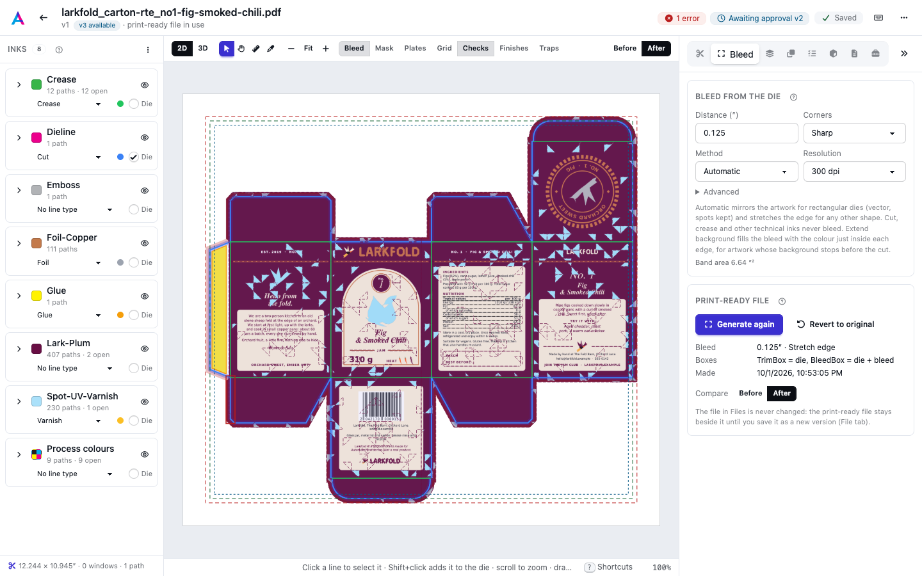Collapse the right panel with double chevron
Image resolution: width=922 pixels, height=576 pixels.
point(904,54)
